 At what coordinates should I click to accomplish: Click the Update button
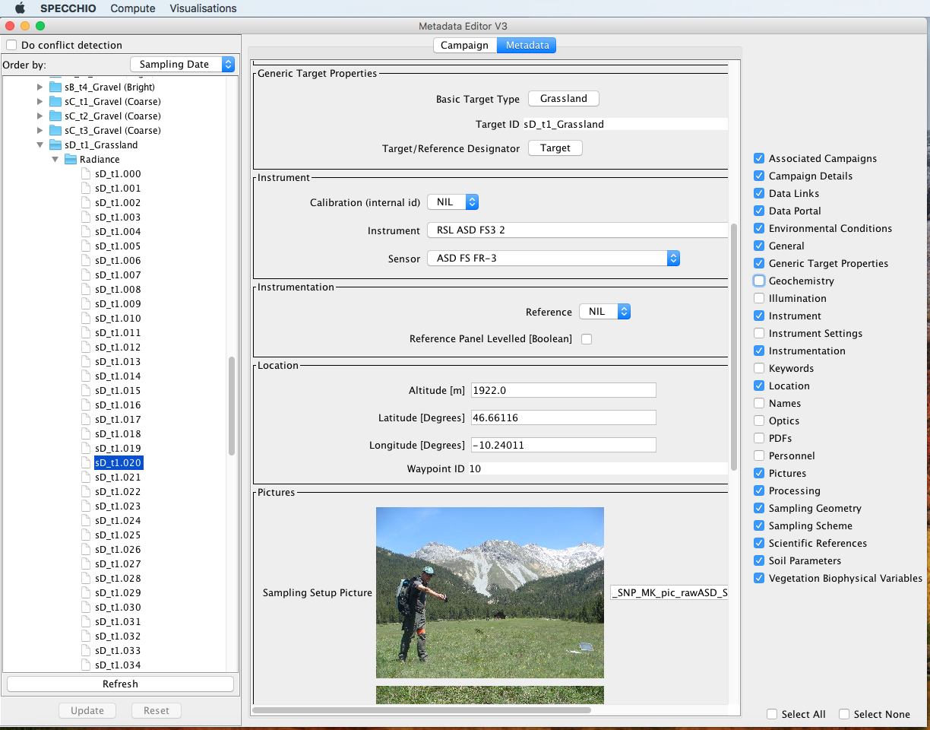[87, 710]
